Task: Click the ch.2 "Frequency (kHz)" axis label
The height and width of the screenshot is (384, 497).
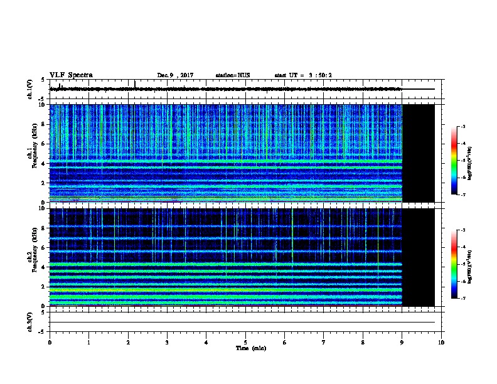Action: point(35,249)
